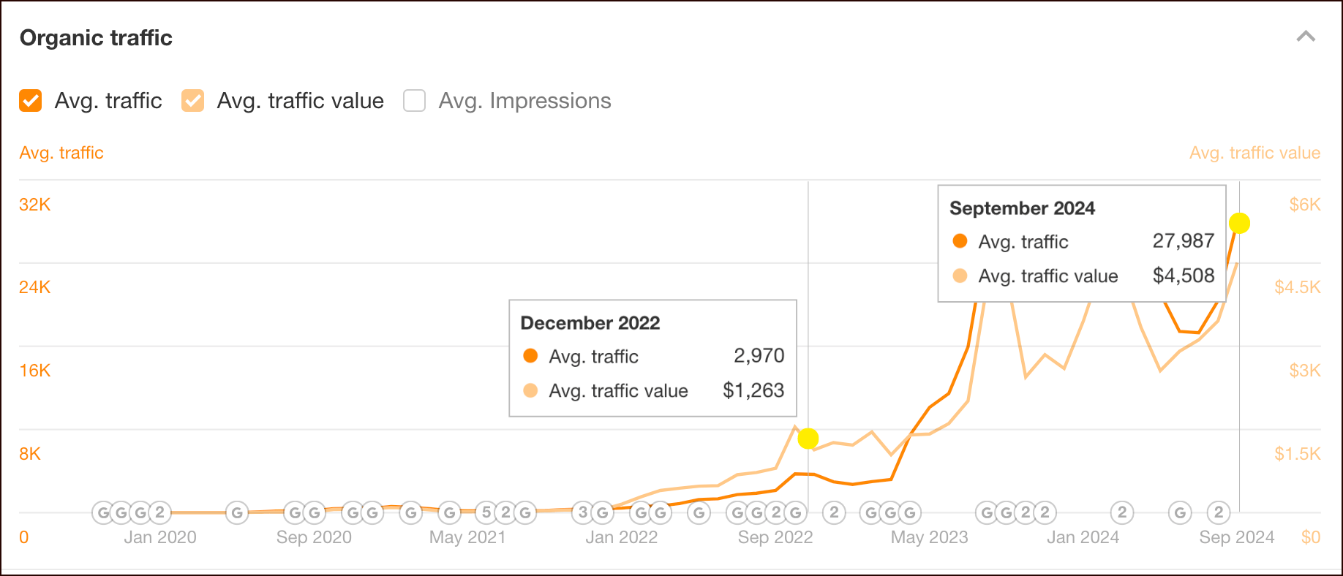Screen dimensions: 1343x576
Task: Click the lone G marker before Sep 2024
Action: 1180,512
